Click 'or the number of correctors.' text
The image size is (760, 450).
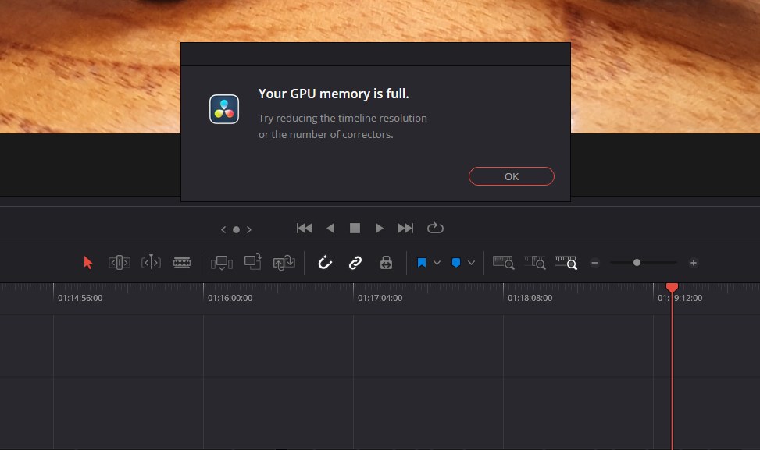tap(326, 134)
